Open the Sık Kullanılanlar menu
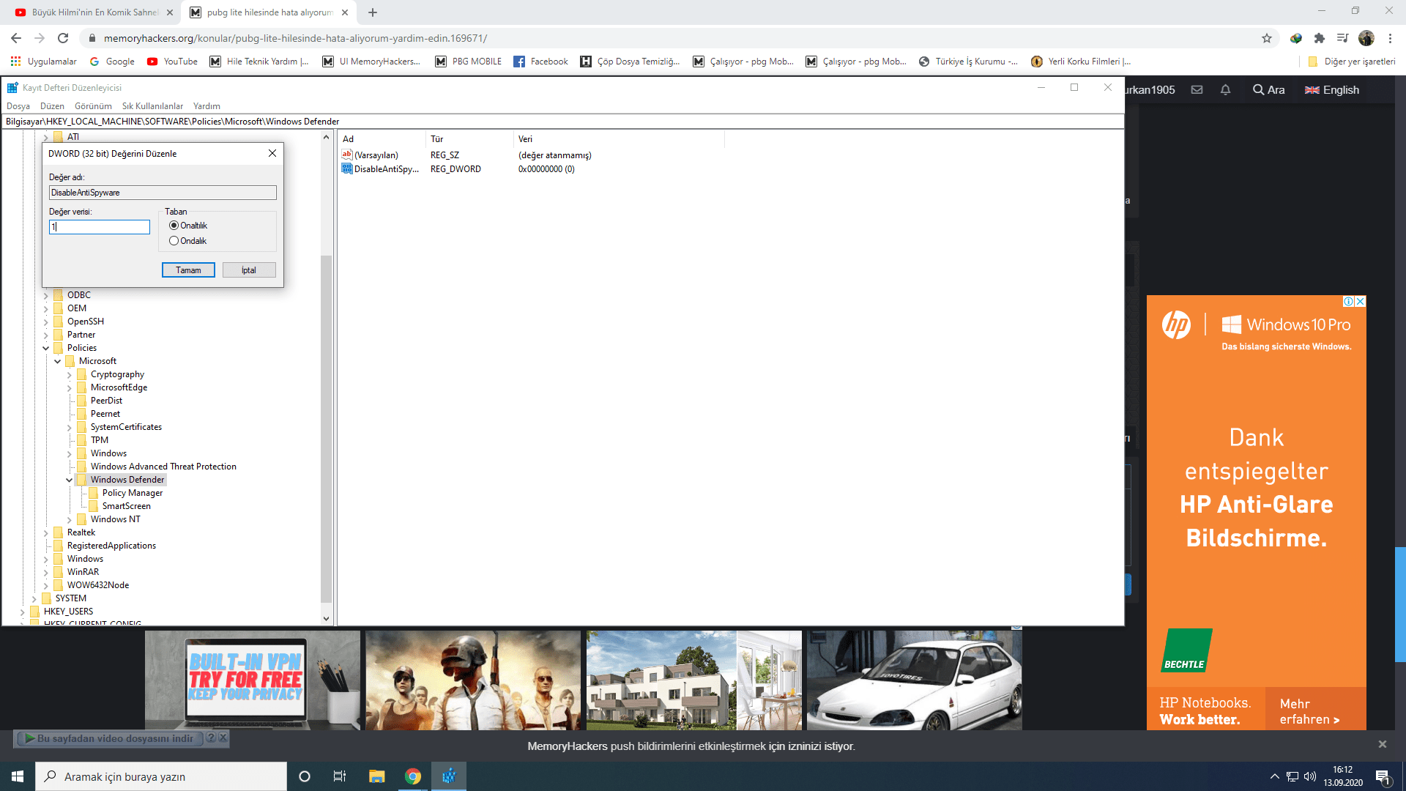The width and height of the screenshot is (1406, 791). click(152, 106)
